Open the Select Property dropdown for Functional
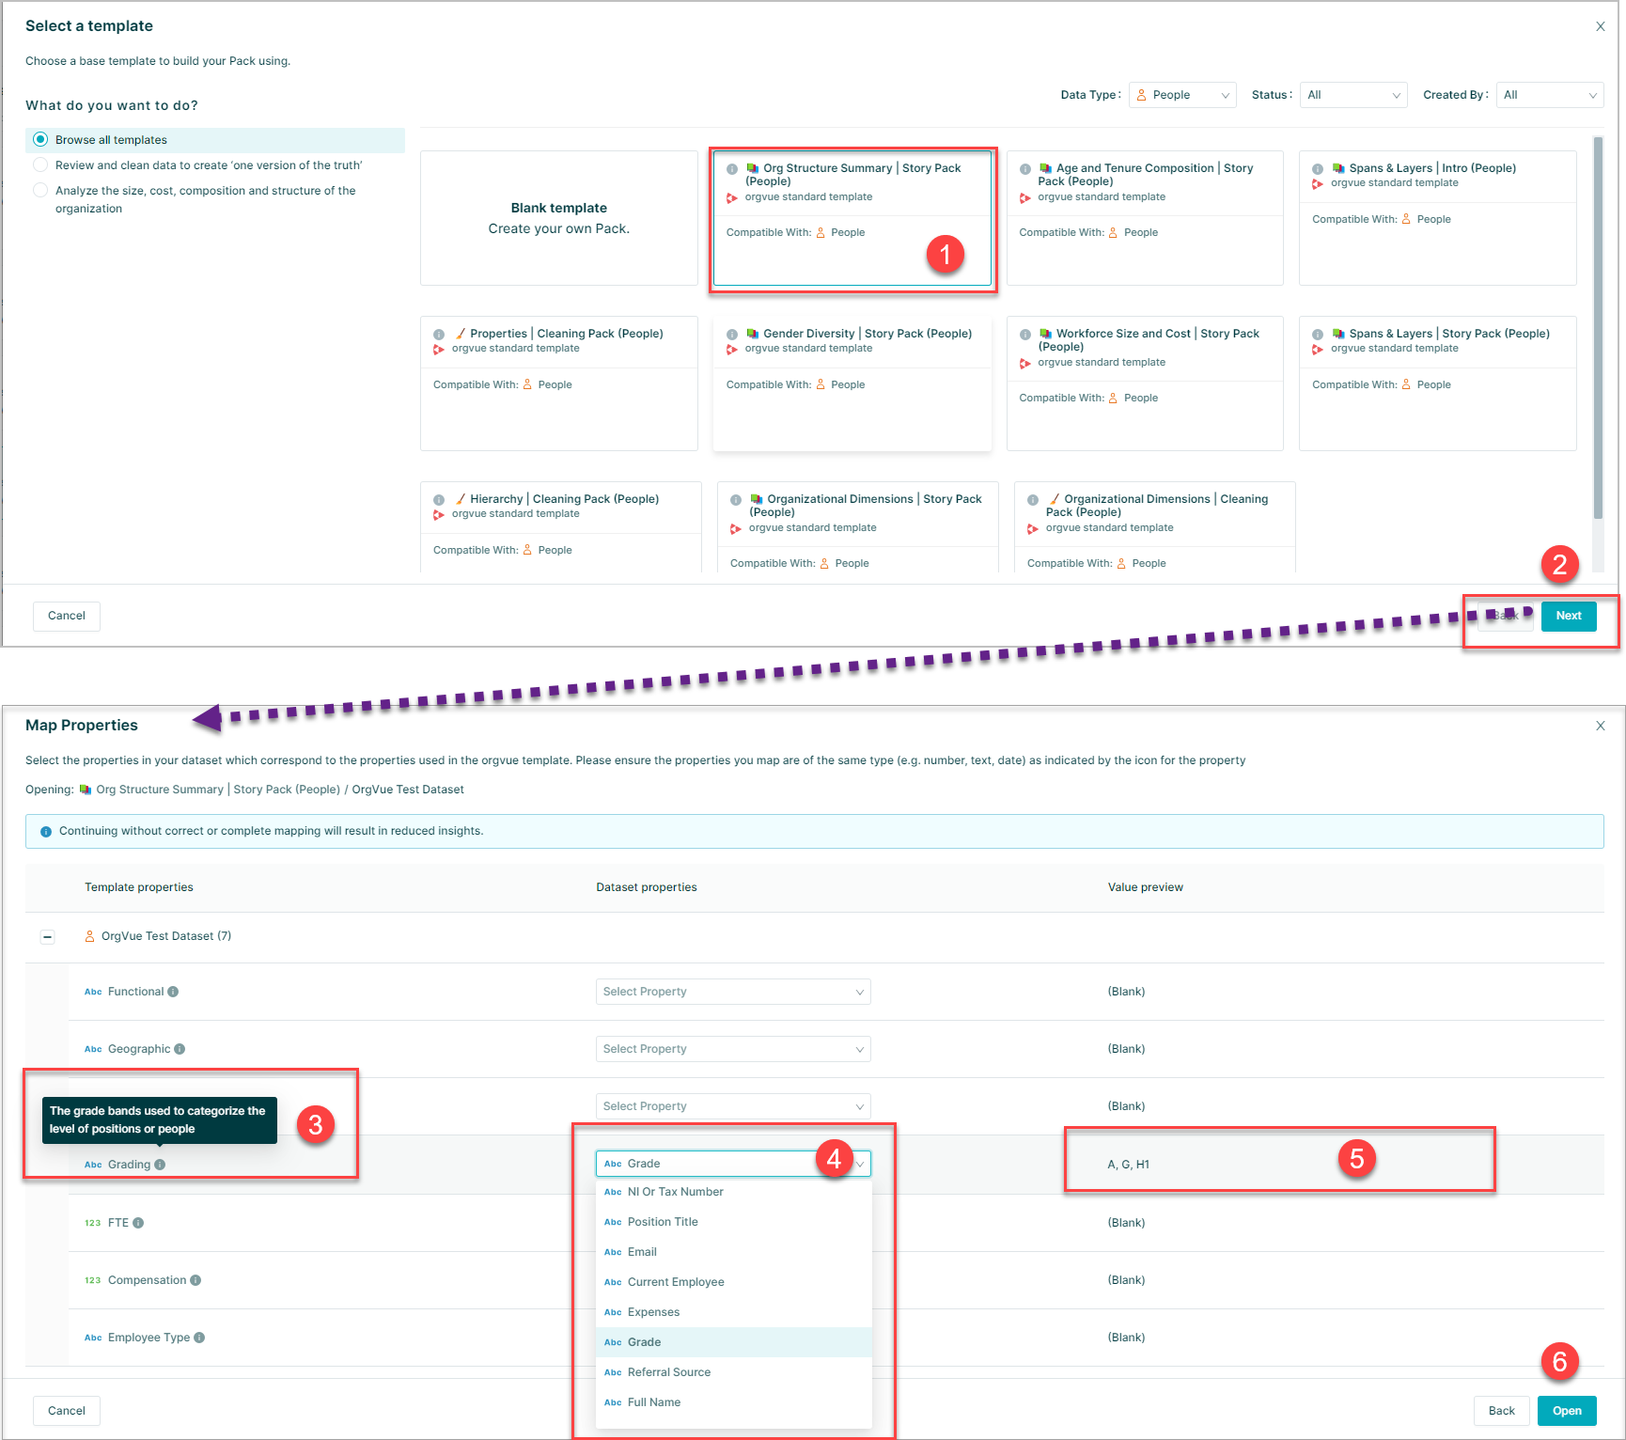 pos(732,991)
